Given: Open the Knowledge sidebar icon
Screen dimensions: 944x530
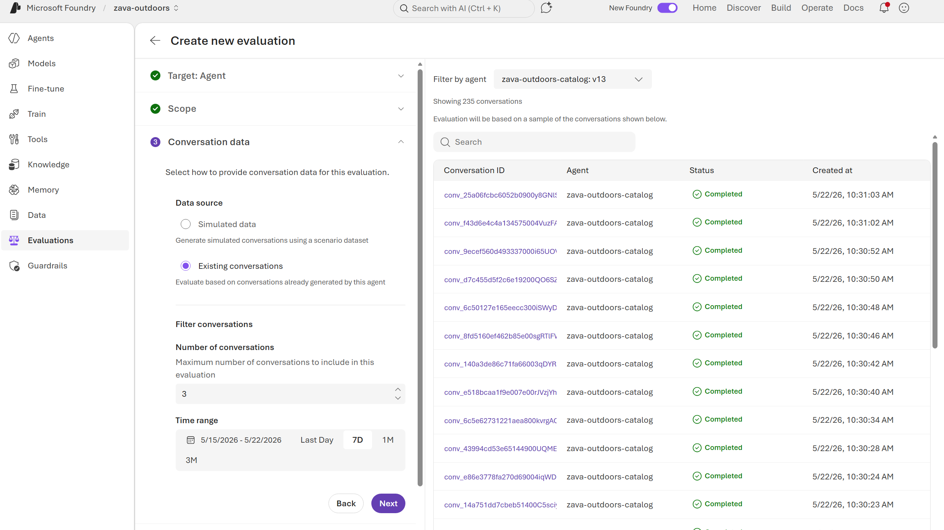Looking at the screenshot, I should [14, 164].
